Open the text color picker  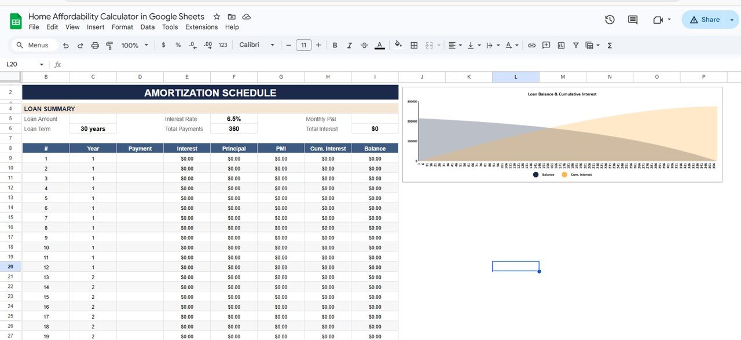380,45
